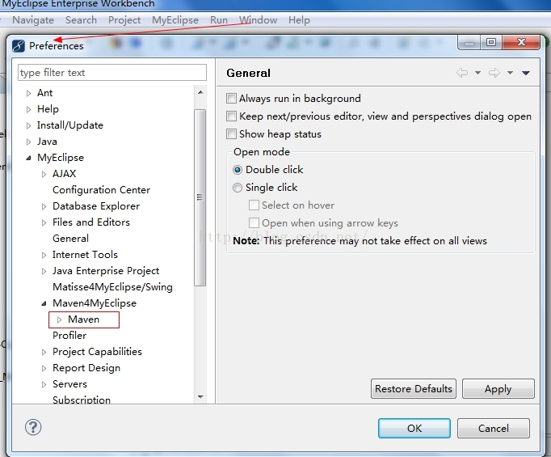Open the Window menu
Screen dimensions: 551x457
(259, 20)
